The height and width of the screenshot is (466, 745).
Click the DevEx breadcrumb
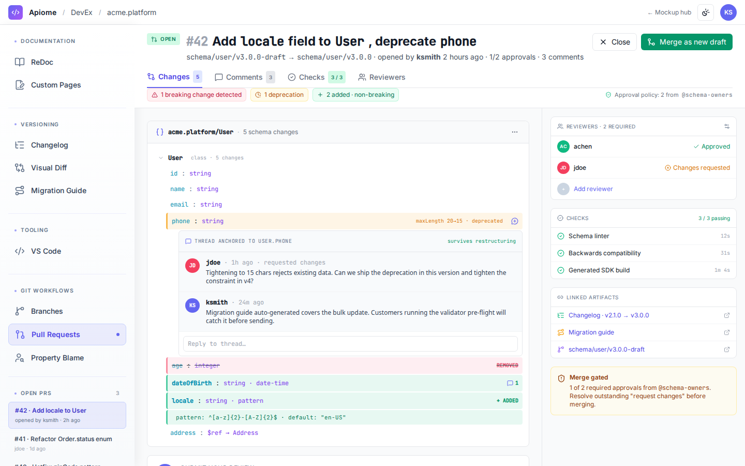click(x=82, y=12)
